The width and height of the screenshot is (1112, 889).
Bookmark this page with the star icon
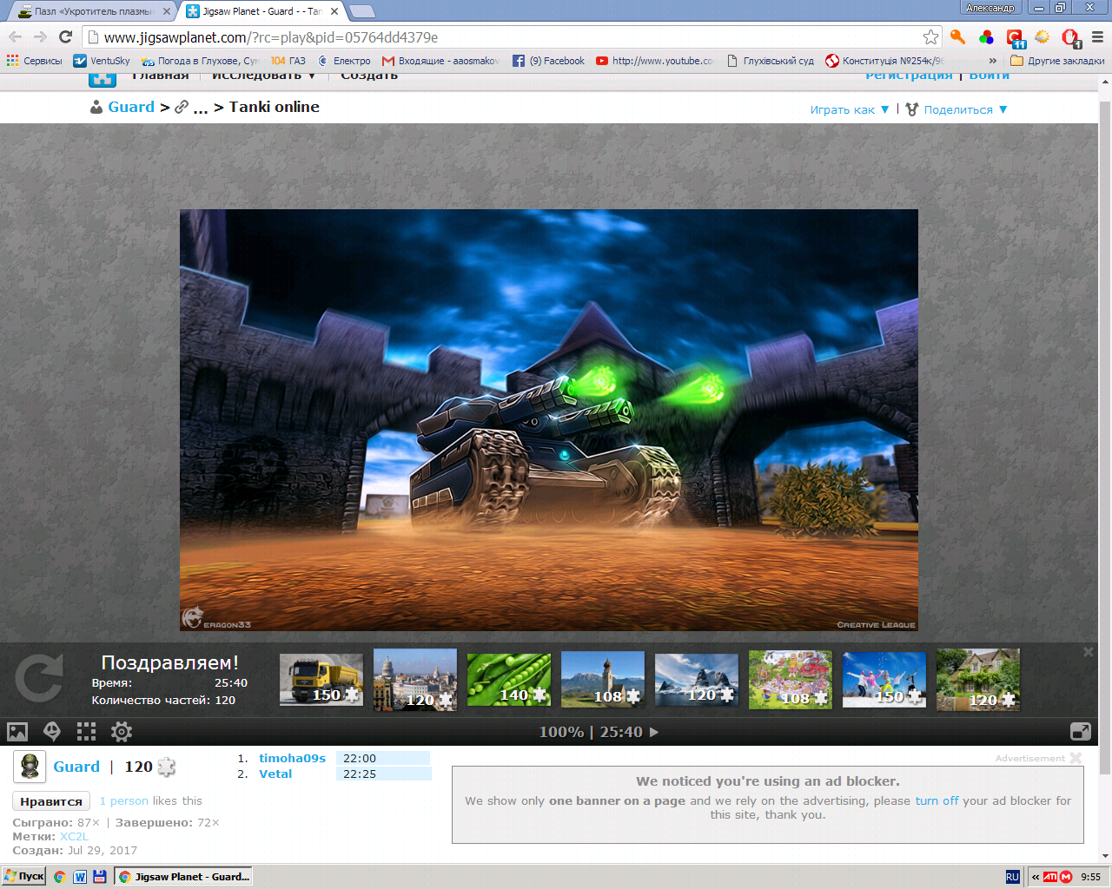pyautogui.click(x=930, y=37)
